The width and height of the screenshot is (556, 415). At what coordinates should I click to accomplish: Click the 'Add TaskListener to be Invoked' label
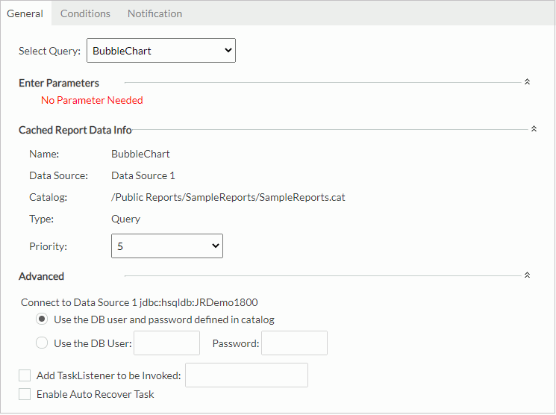click(x=109, y=375)
